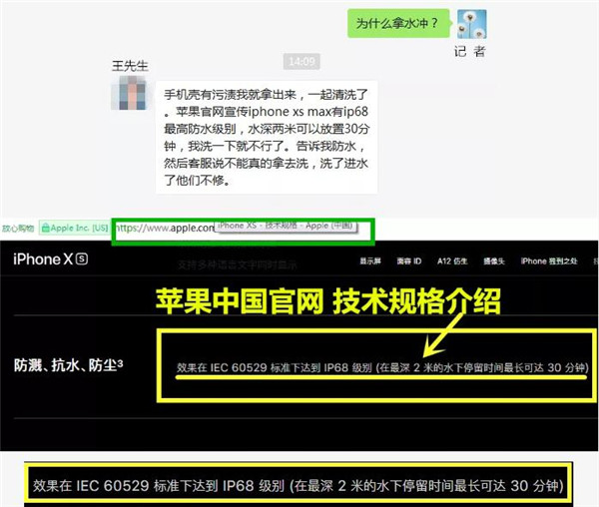The image size is (599, 507).
Task: Open the A12 仿生 nav section
Action: point(452,261)
